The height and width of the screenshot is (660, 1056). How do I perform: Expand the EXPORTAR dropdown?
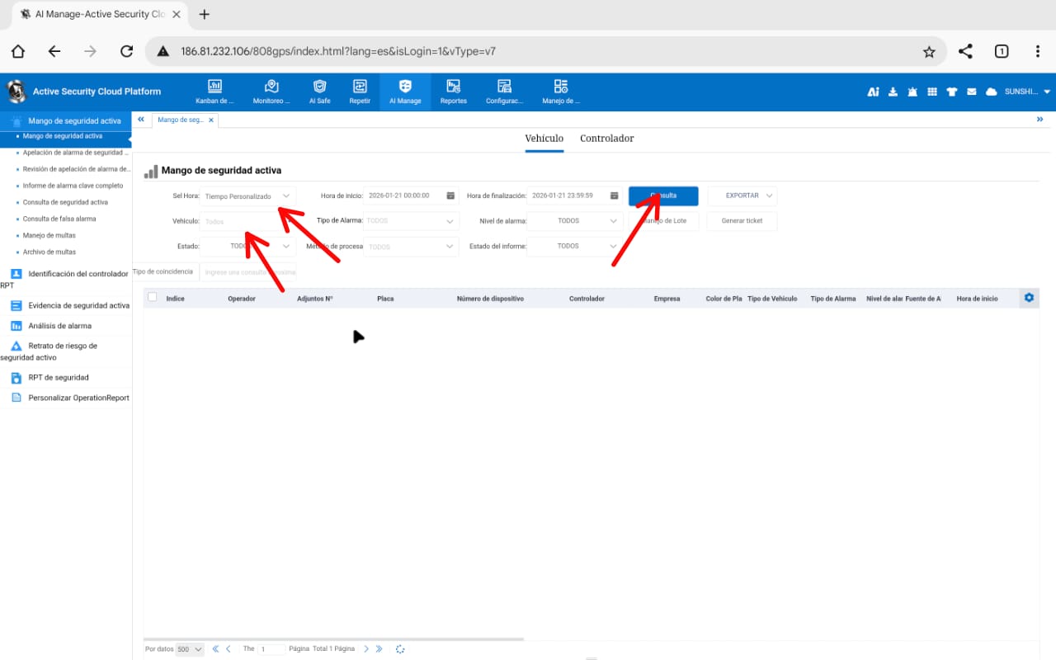[742, 196]
